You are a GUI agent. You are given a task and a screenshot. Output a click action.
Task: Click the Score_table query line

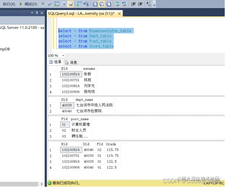[x=86, y=46]
